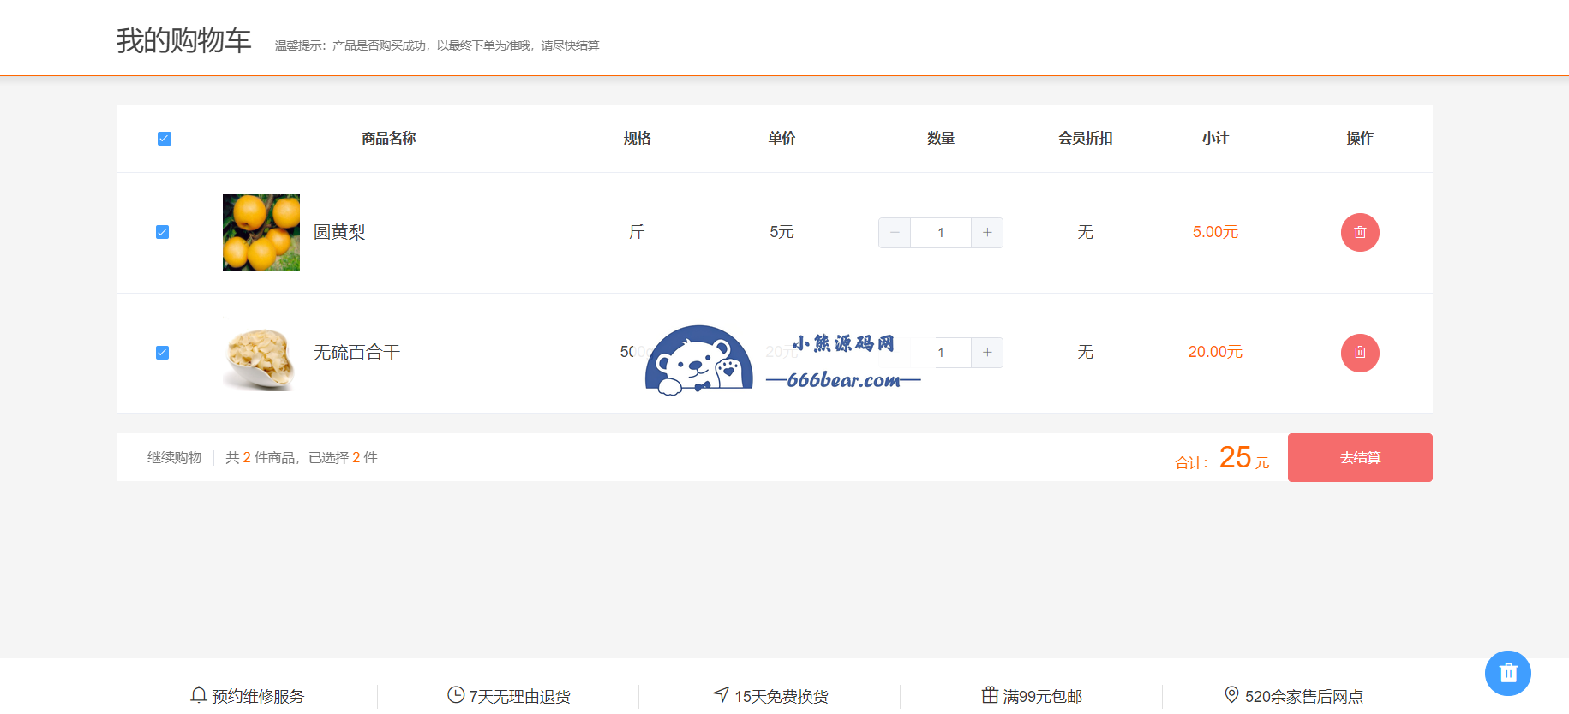Click the quantity field for 圆黄梨
1569x714 pixels.
941,233
